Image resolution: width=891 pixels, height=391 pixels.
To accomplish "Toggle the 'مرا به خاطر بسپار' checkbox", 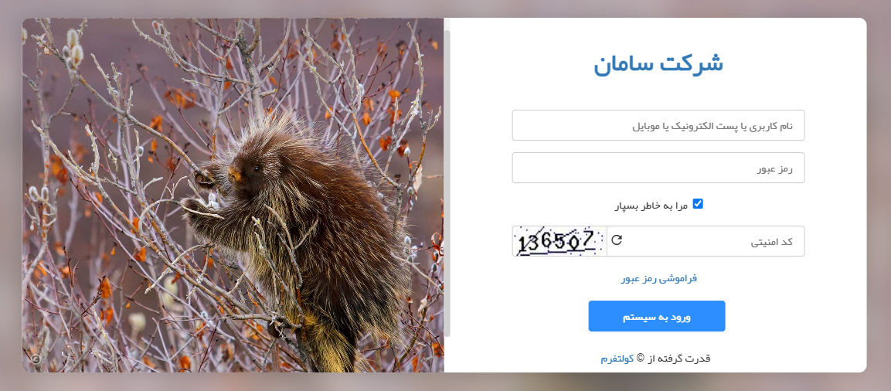I will pyautogui.click(x=698, y=203).
